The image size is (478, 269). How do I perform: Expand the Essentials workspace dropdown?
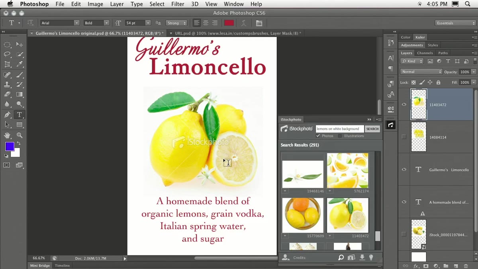pyautogui.click(x=456, y=23)
